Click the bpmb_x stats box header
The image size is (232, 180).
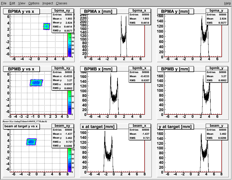139,68
